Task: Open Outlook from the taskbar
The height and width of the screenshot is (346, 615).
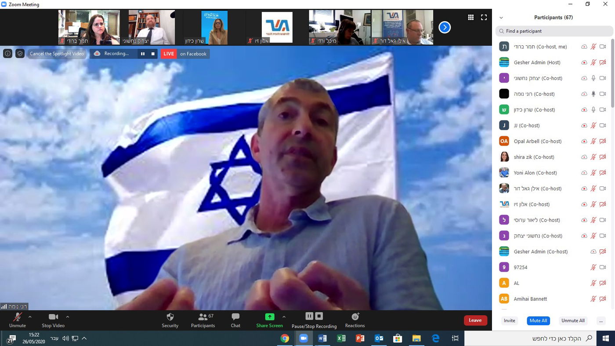Action: 378,338
